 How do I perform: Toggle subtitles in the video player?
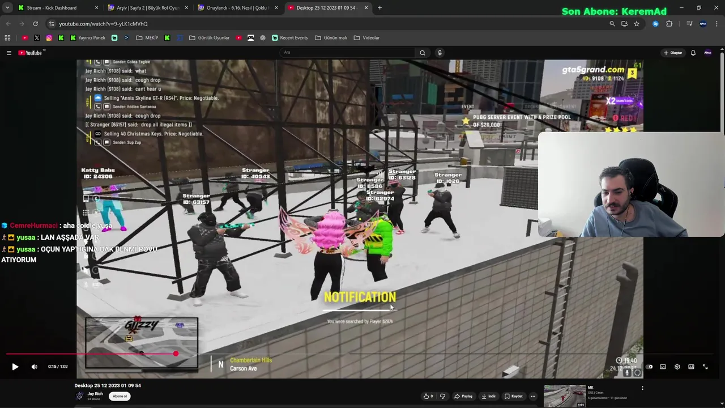pos(663,367)
